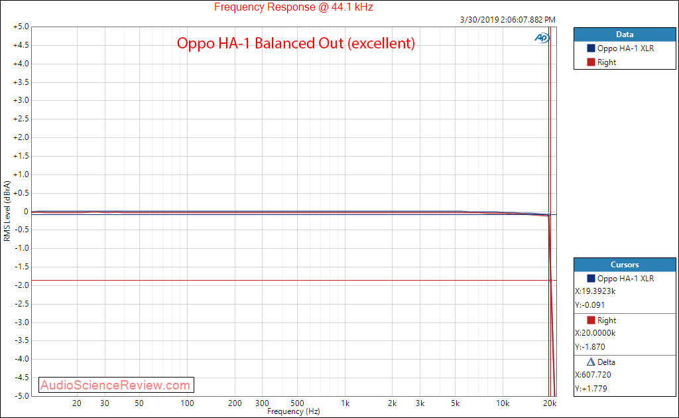Click the 1k tick label on the frequency axis
Viewport: 679px width, 418px height.
click(345, 403)
